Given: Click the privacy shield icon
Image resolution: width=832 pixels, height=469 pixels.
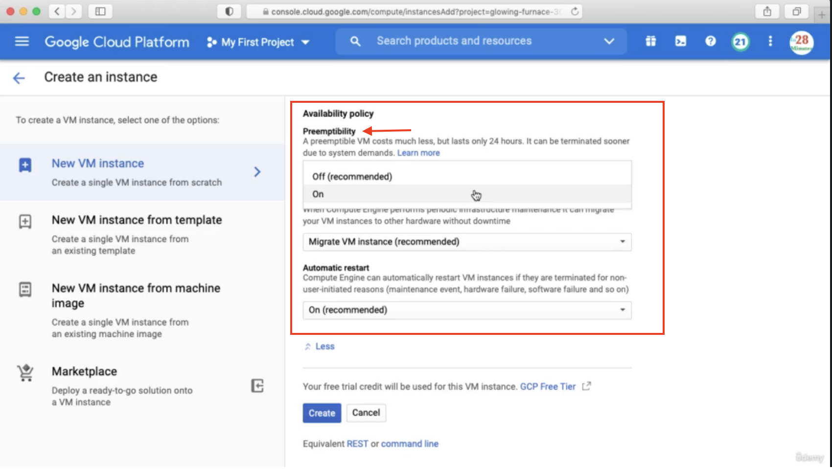Looking at the screenshot, I should 229,11.
